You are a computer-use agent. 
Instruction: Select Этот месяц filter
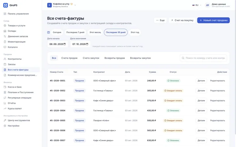[95, 32]
